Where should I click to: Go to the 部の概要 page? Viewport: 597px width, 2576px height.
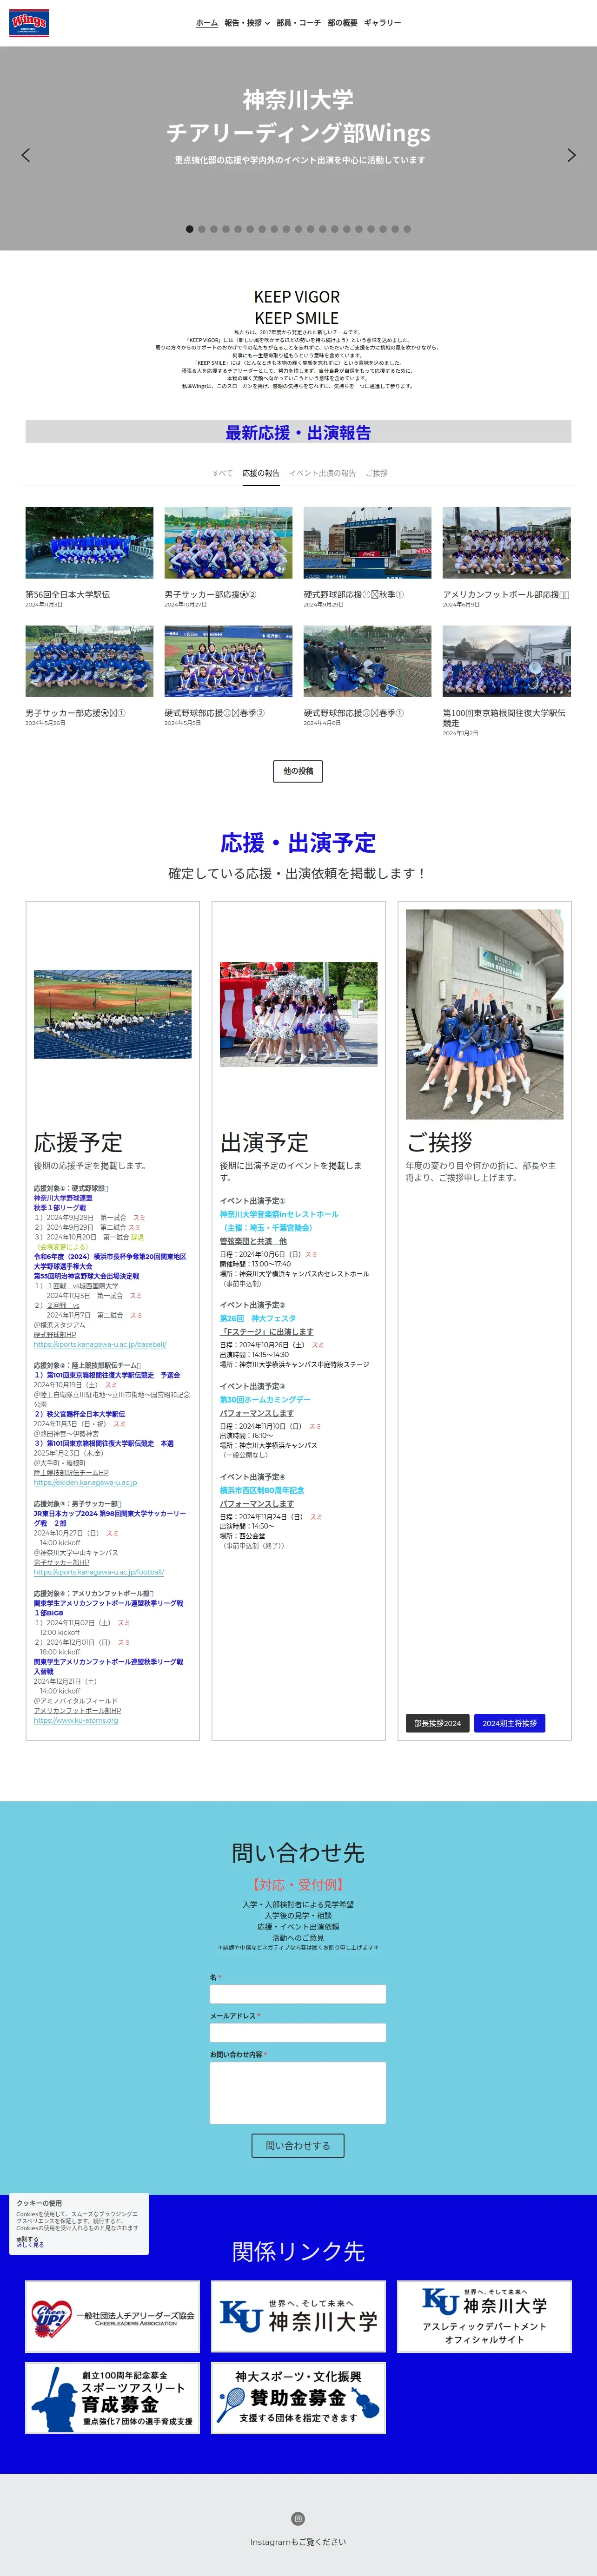click(343, 23)
